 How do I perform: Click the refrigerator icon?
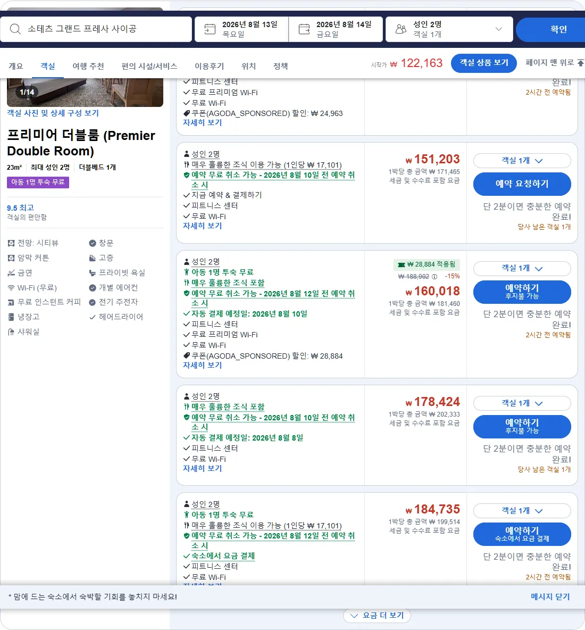click(11, 317)
